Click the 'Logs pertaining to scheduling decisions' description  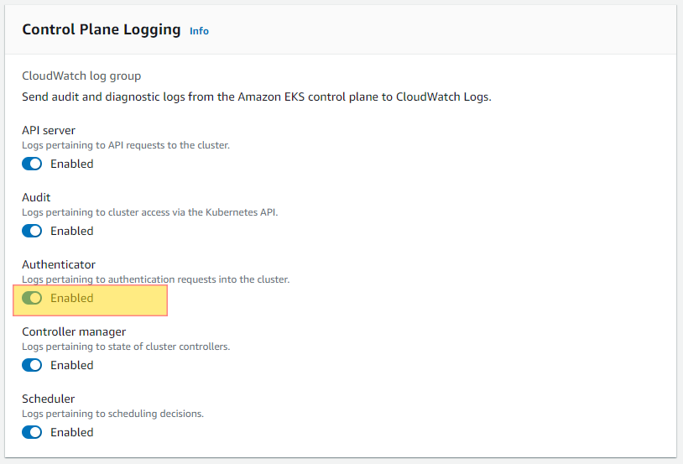point(112,414)
